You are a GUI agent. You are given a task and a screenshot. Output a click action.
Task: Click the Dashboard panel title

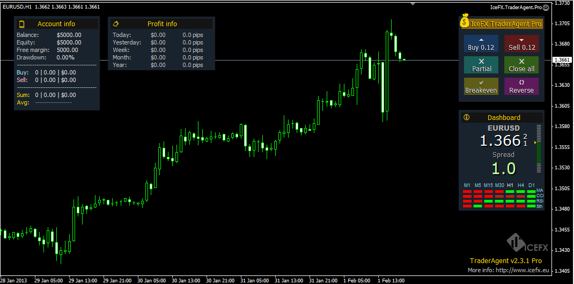(x=504, y=118)
